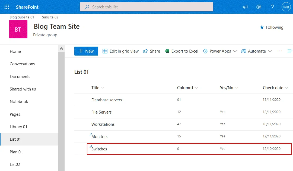Go to Library 01 in sidebar
Screen dimensions: 293x171
[x=18, y=127]
